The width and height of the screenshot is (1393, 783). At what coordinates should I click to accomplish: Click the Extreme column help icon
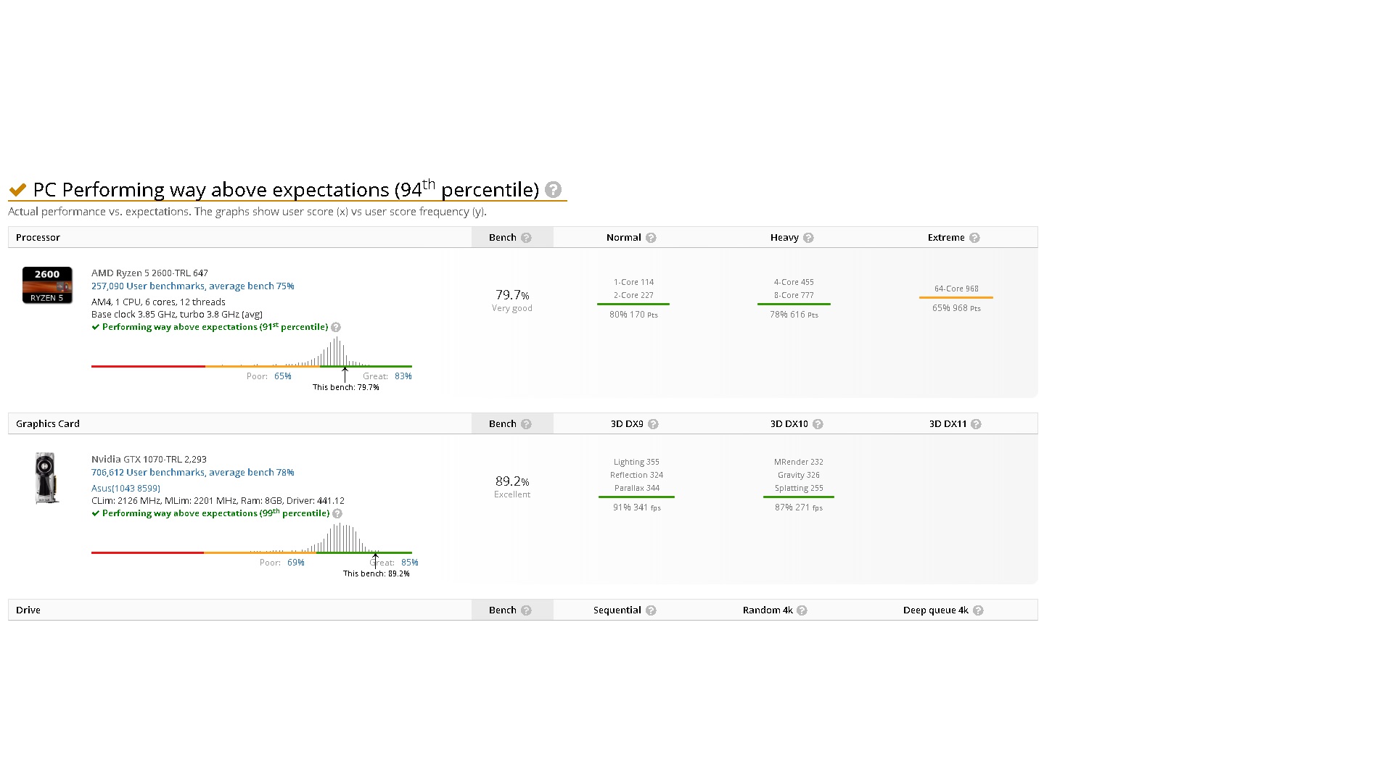point(974,238)
